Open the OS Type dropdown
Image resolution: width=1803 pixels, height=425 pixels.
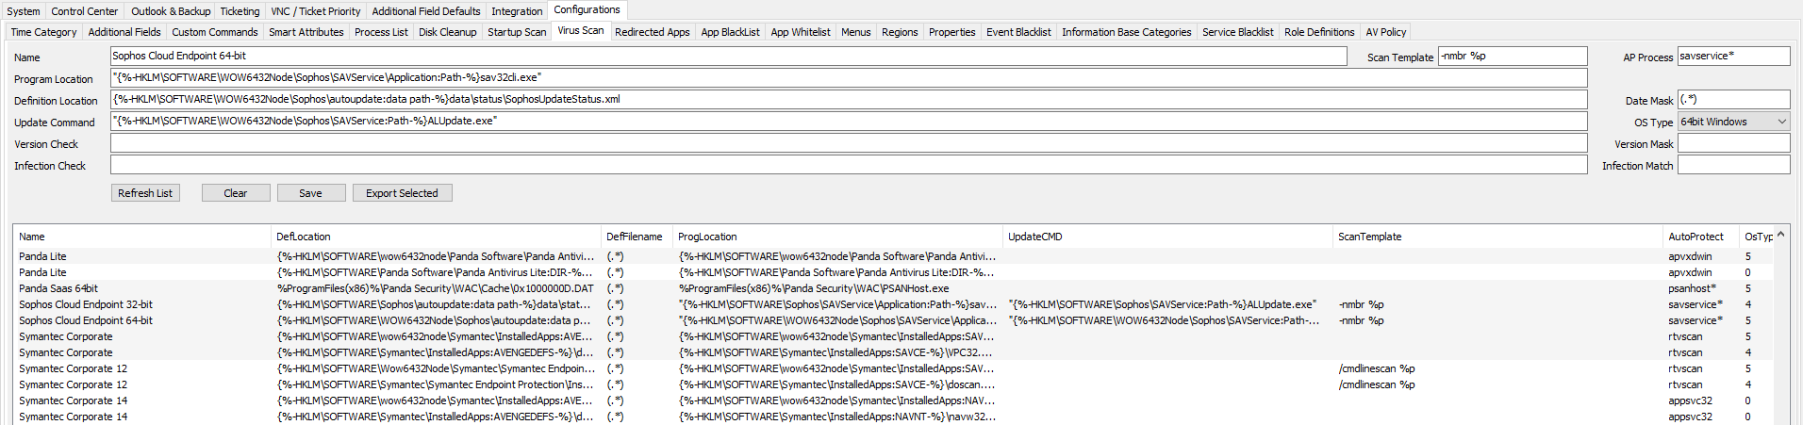tap(1733, 122)
